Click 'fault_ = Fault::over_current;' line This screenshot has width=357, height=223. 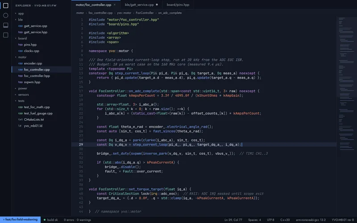(133, 171)
